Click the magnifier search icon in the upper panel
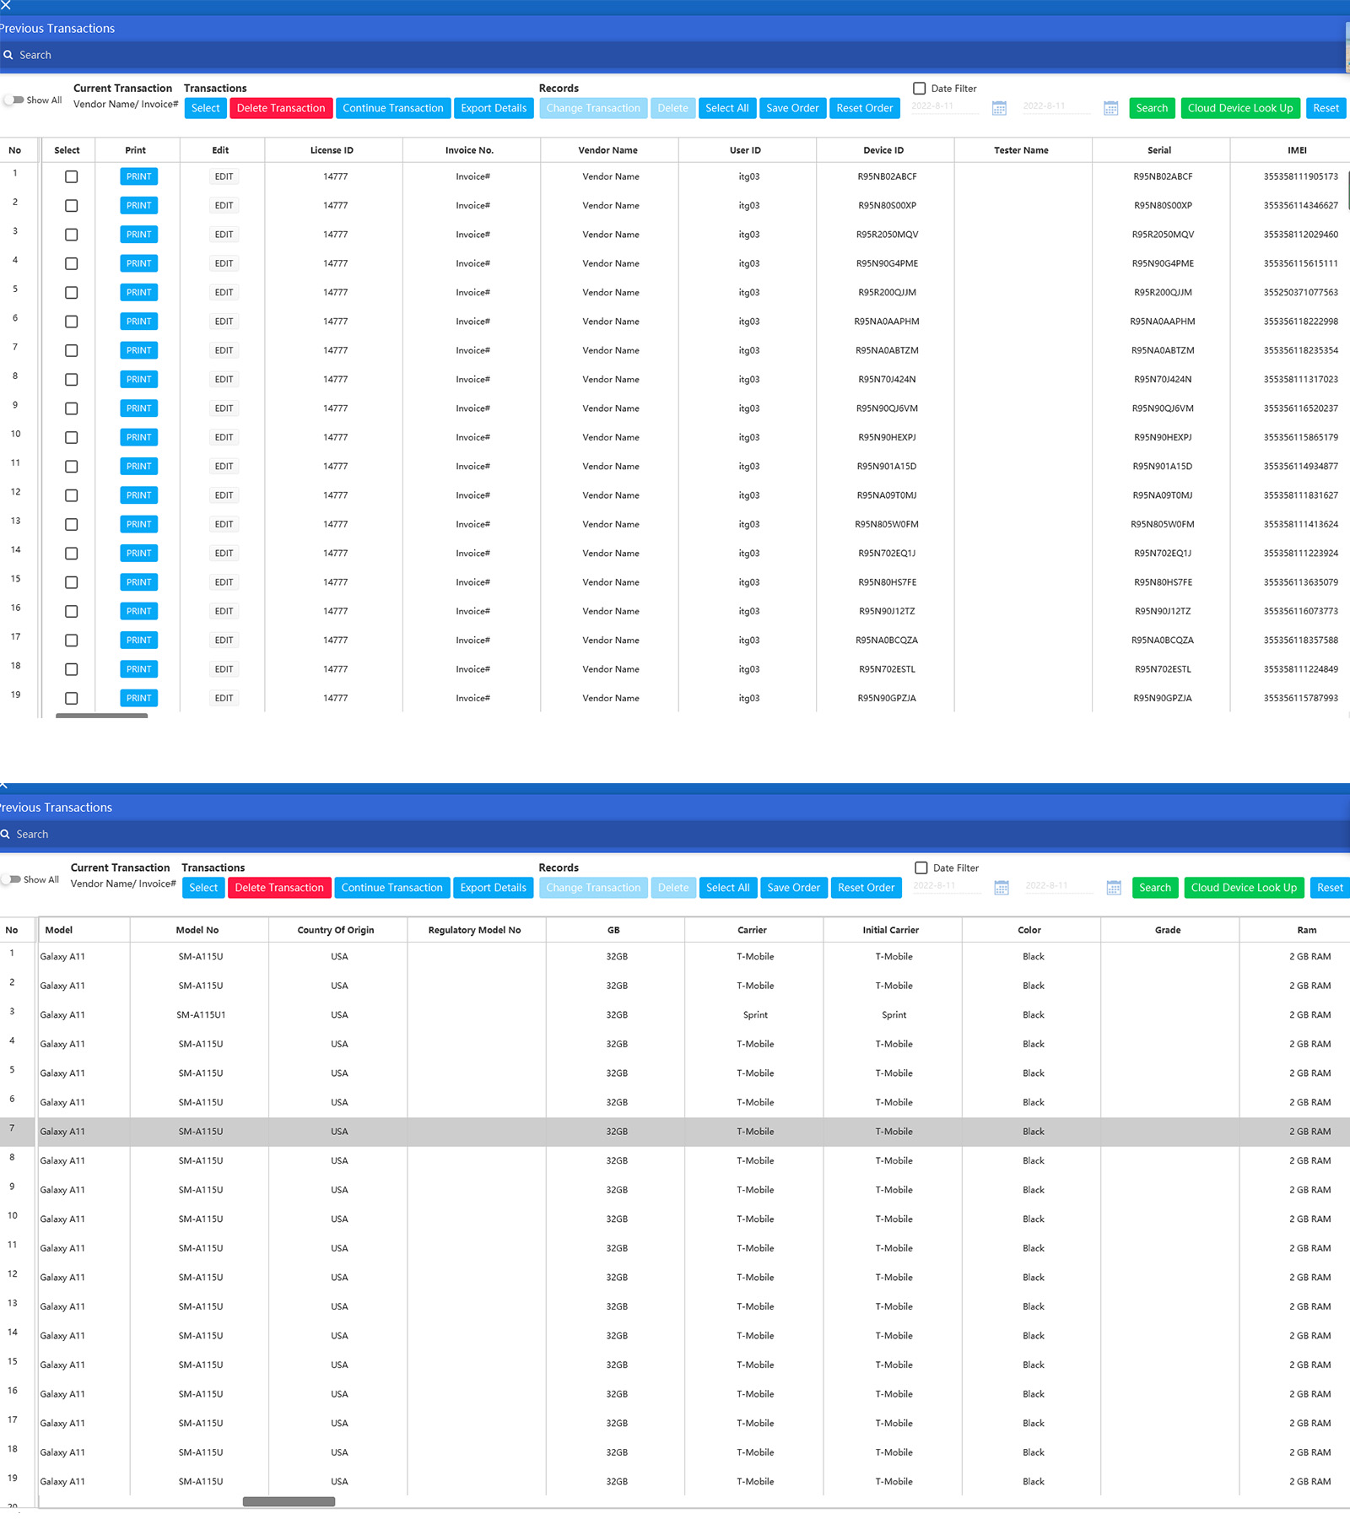Screen dimensions: 1350x1519 [8, 55]
